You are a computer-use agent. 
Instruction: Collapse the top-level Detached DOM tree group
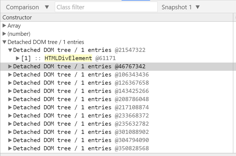pyautogui.click(x=4, y=42)
